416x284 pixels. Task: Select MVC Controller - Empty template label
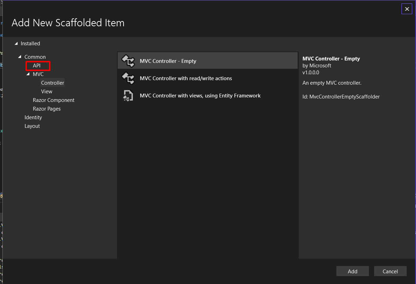pos(168,61)
